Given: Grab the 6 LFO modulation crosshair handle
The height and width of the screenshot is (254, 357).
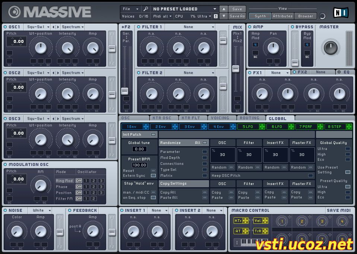Looking at the screenshot, I should pyautogui.click(x=291, y=127).
